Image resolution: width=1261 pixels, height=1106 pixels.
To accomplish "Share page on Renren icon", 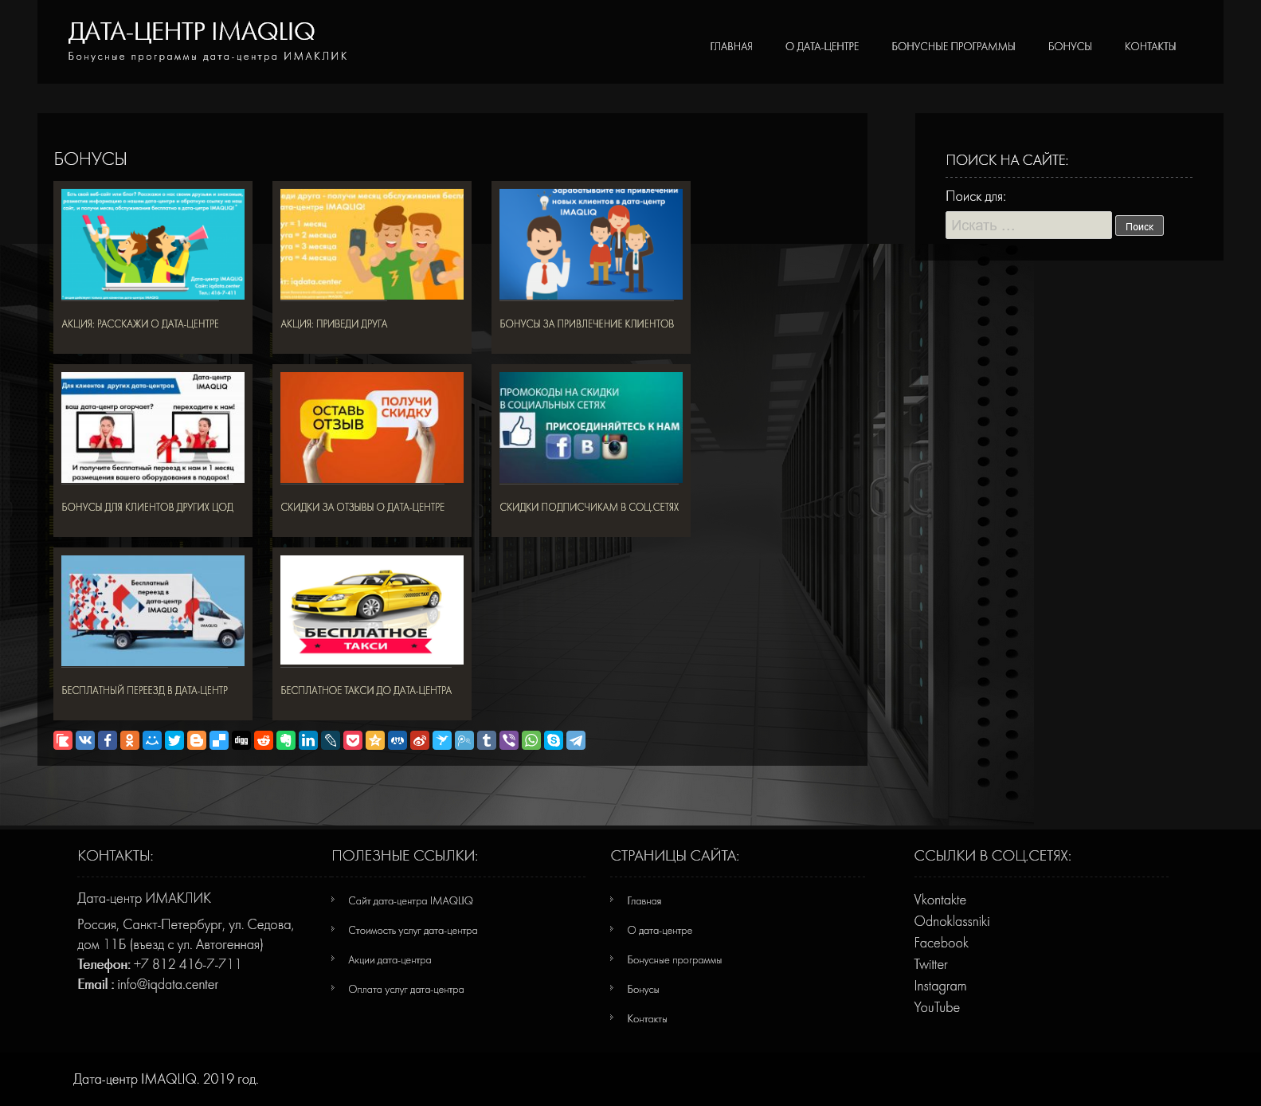I will (x=397, y=740).
